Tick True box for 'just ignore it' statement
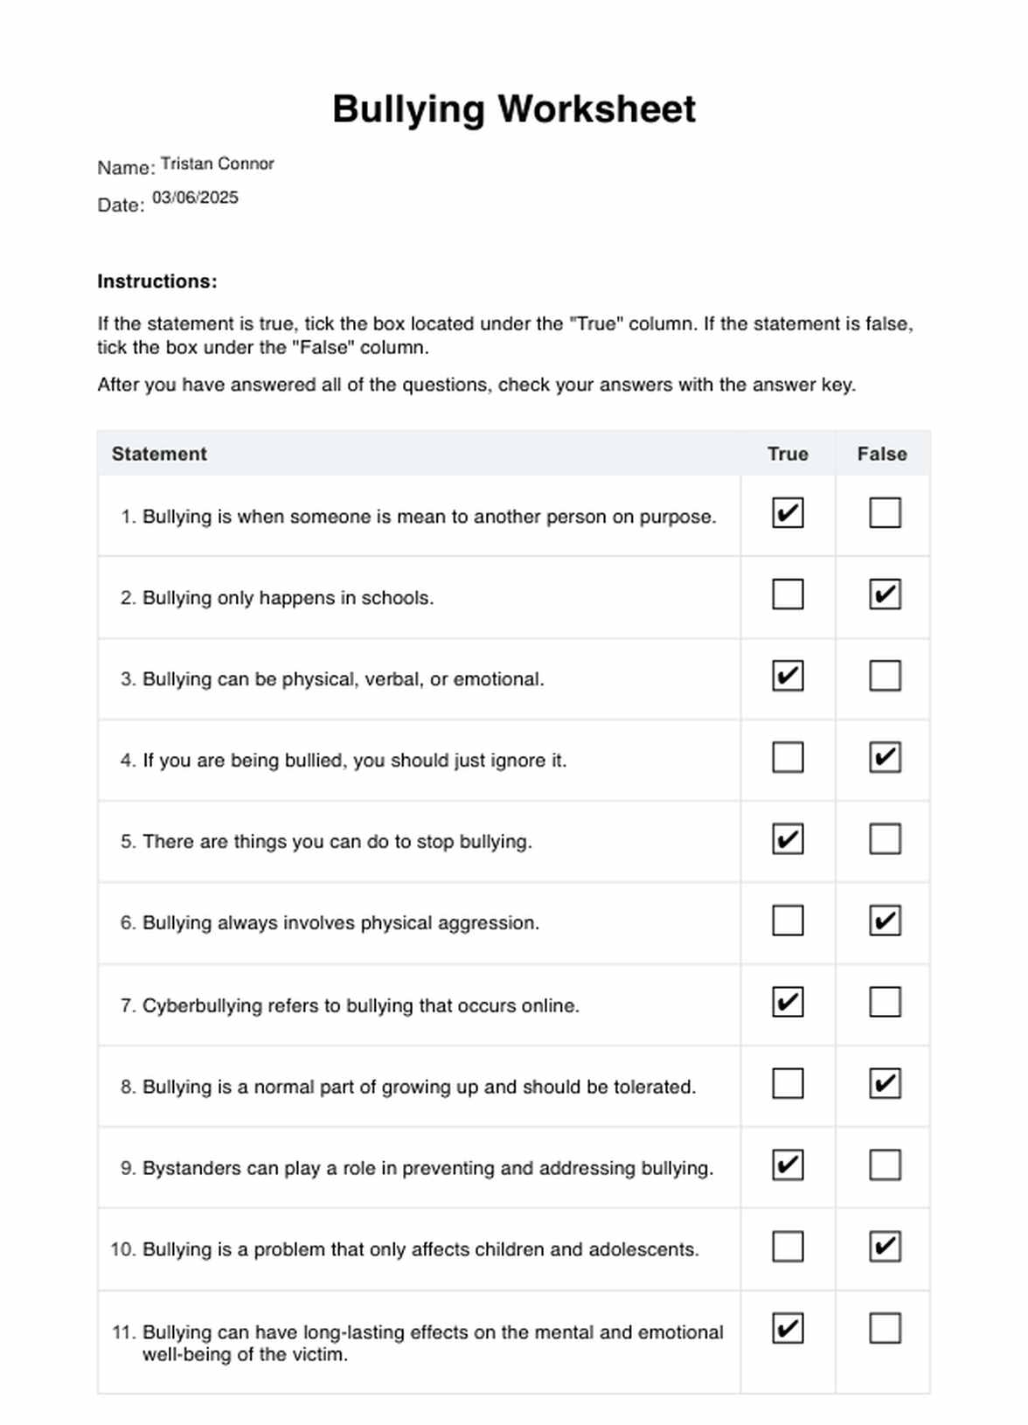Image resolution: width=1028 pixels, height=1425 pixels. pos(788,757)
